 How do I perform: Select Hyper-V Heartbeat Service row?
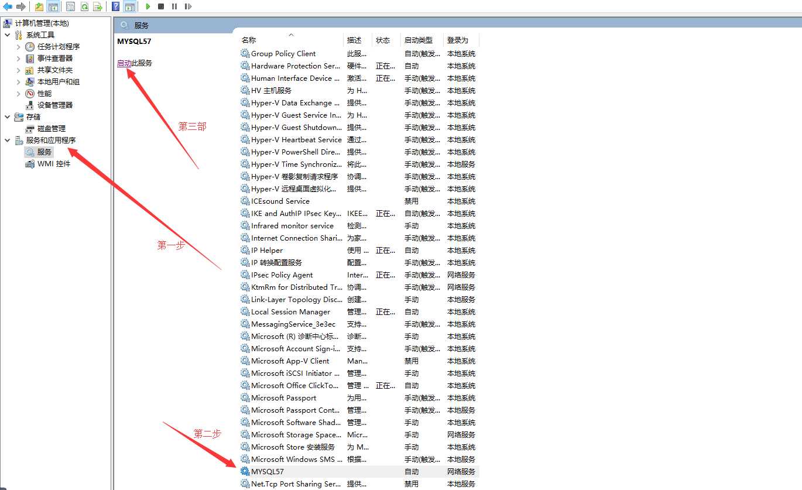point(359,139)
